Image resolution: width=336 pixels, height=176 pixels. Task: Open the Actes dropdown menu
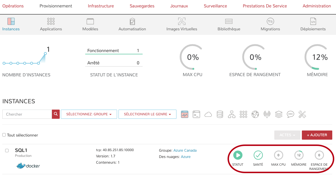coord(287,135)
